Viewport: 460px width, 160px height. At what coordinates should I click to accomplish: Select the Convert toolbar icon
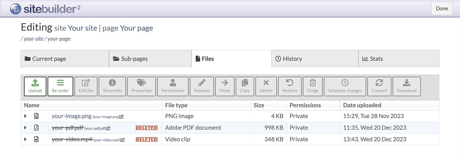[x=379, y=83]
